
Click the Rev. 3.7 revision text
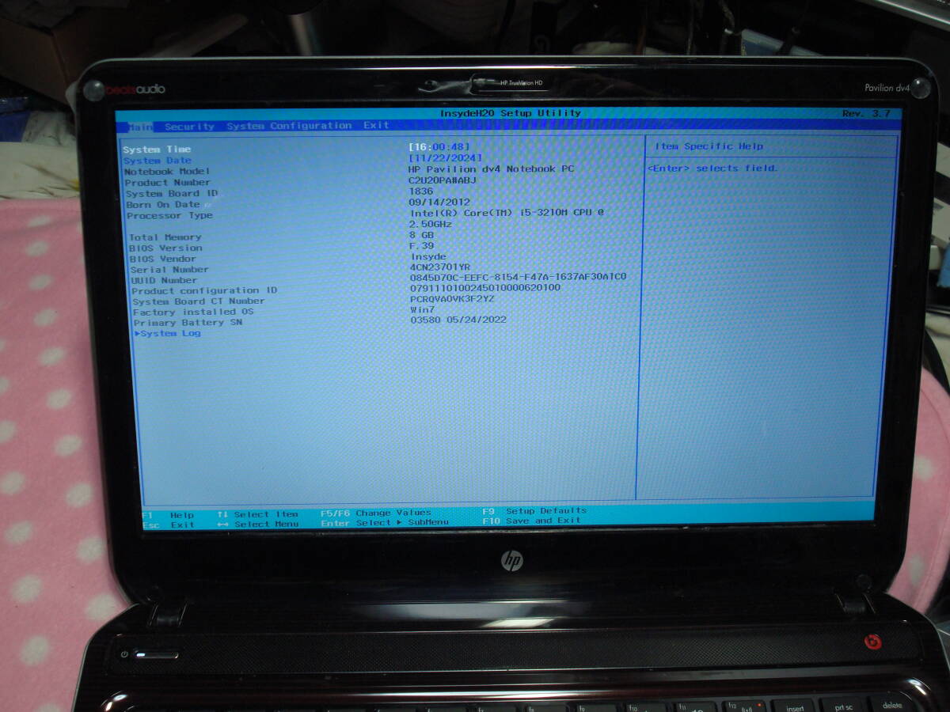[x=867, y=114]
